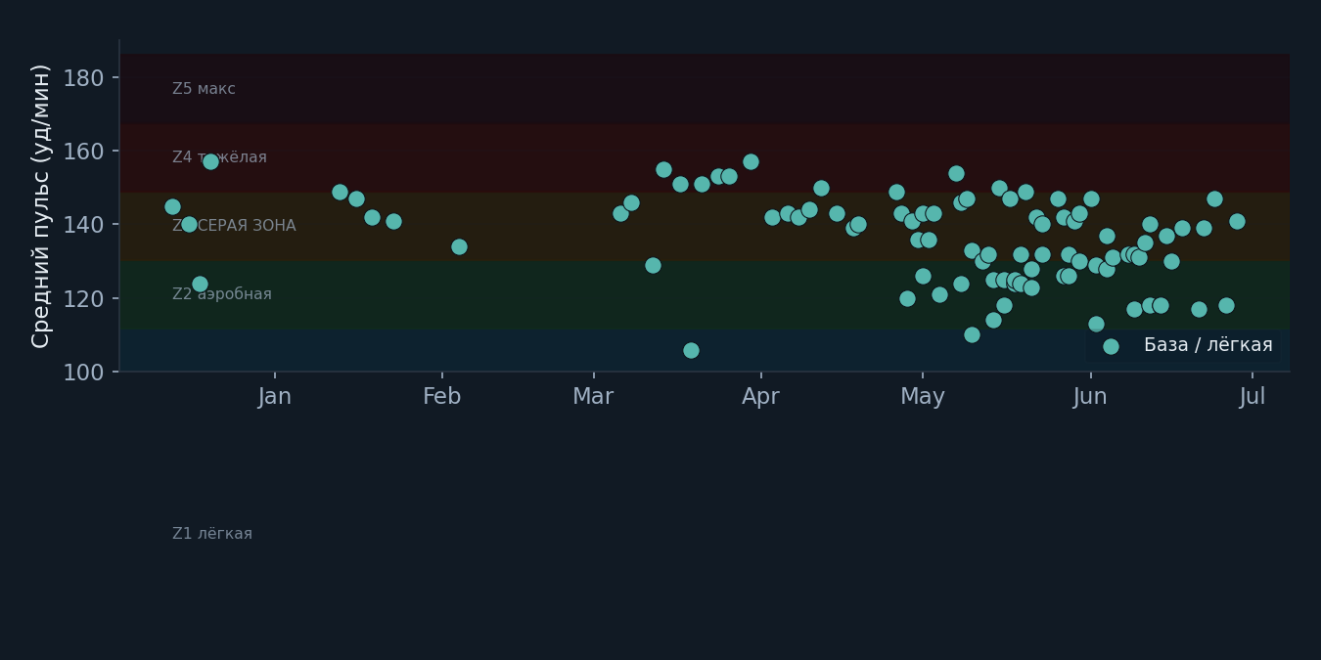Click the 160 y-axis tick label
The height and width of the screenshot is (660, 1321).
[x=83, y=152]
